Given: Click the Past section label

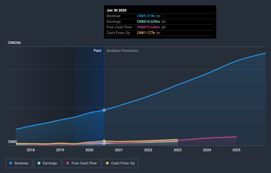Looking at the screenshot, I should pos(97,51).
